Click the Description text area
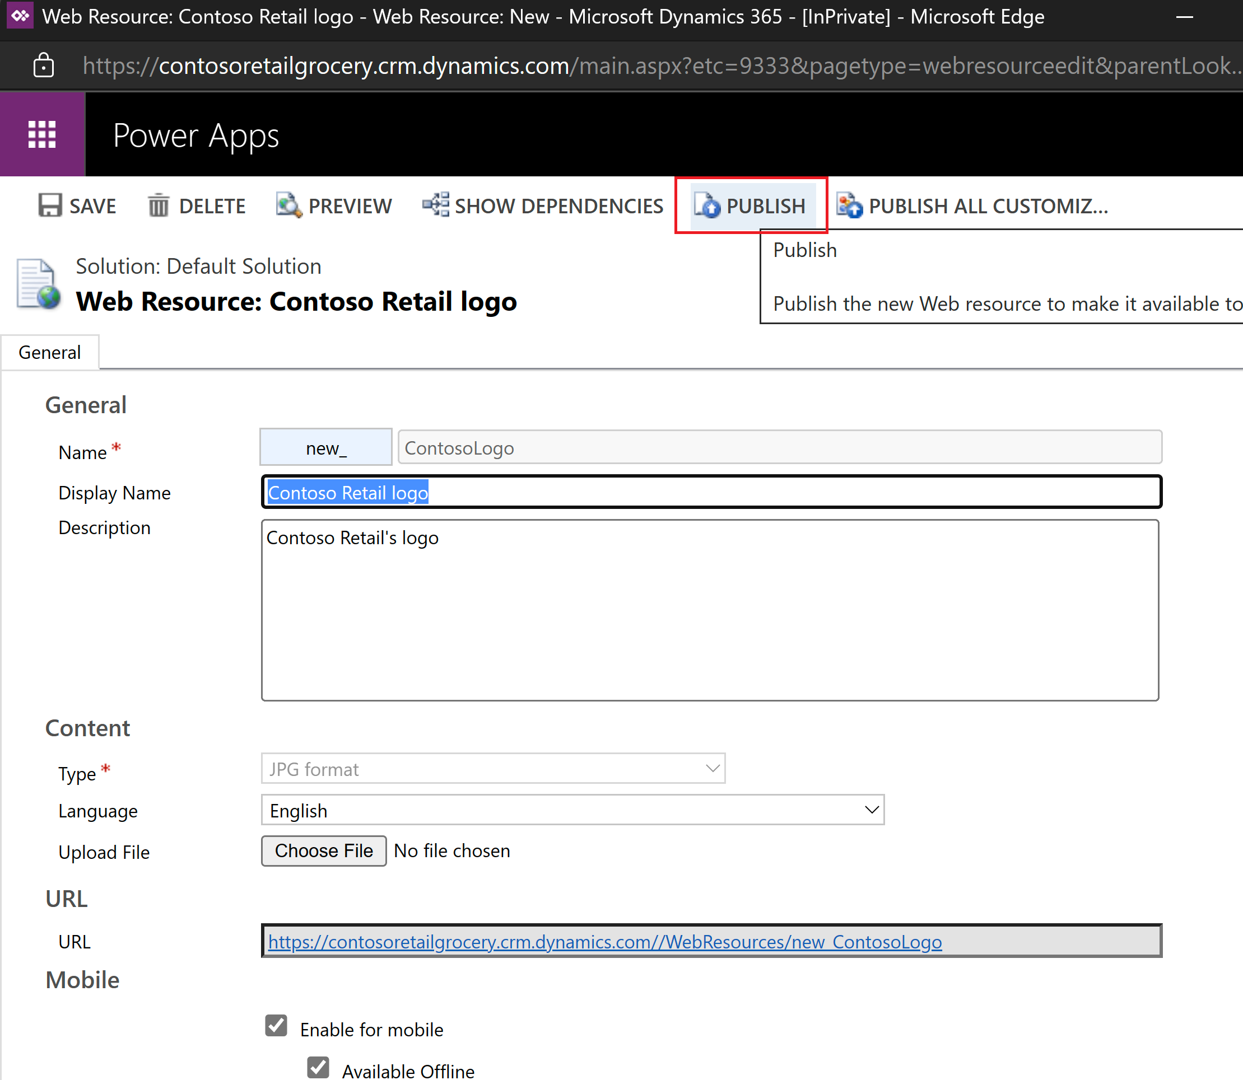Image resolution: width=1243 pixels, height=1080 pixels. (x=710, y=610)
